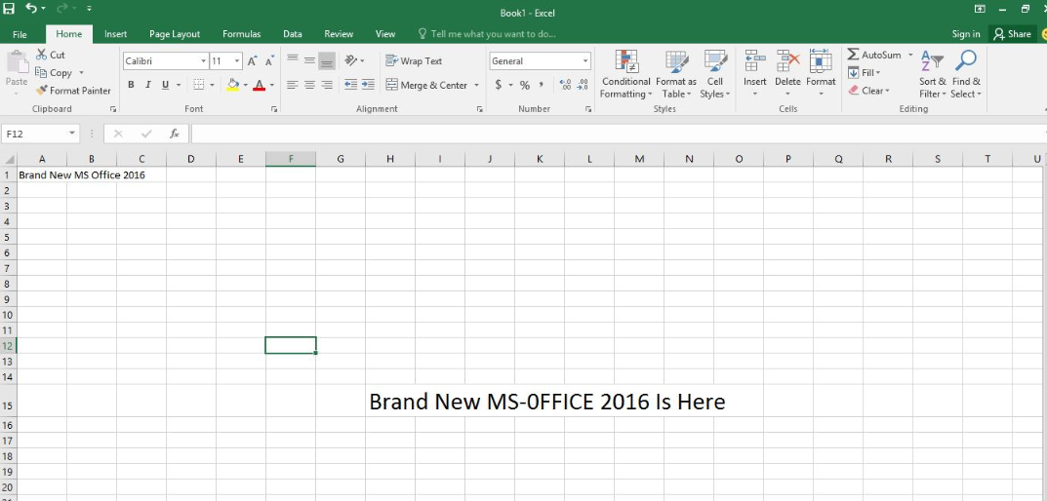
Task: Switch to the Data tab
Action: [x=293, y=34]
